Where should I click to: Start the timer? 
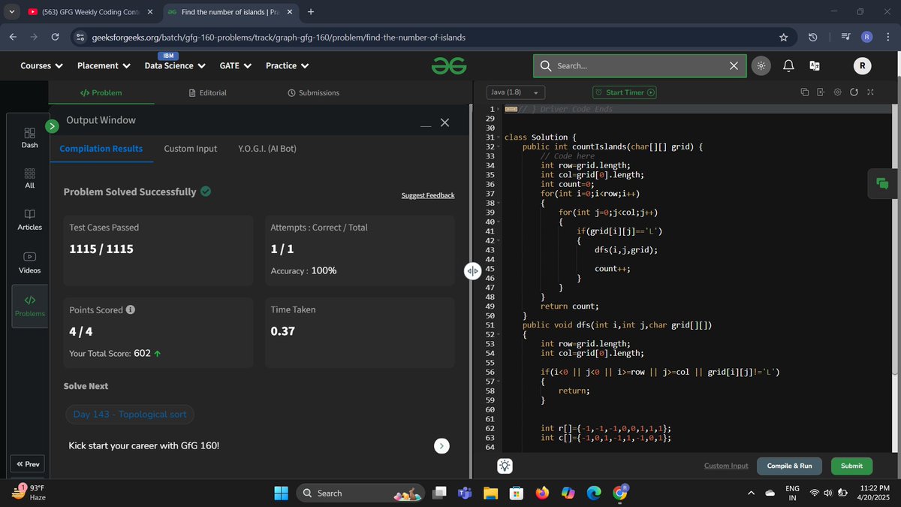coord(625,92)
